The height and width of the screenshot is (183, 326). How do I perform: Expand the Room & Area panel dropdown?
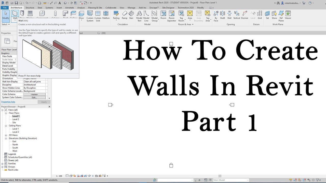(186, 24)
